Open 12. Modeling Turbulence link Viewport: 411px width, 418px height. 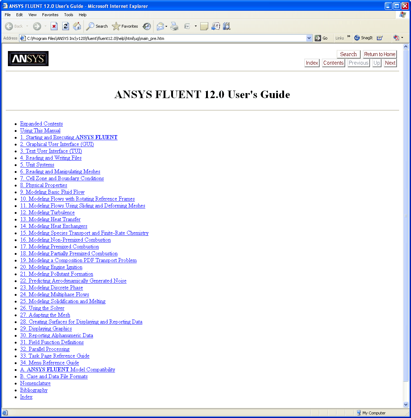tap(47, 212)
